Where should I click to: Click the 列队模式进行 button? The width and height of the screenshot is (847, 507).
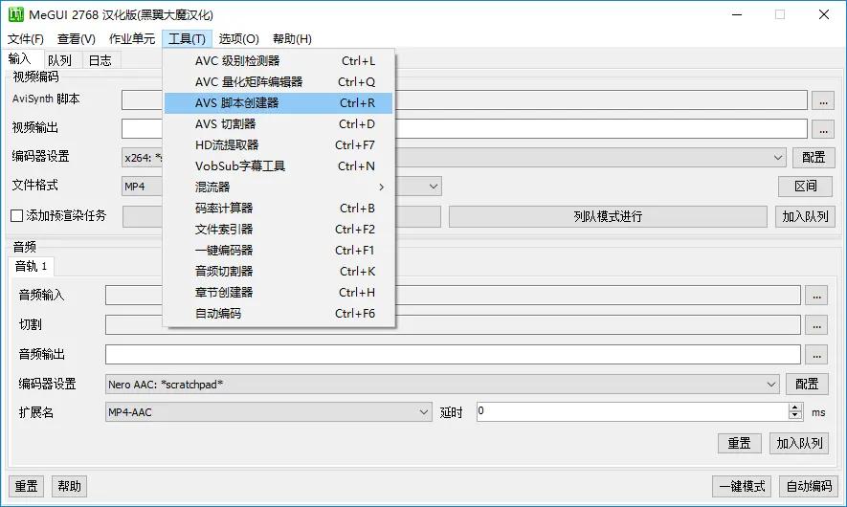tap(608, 216)
